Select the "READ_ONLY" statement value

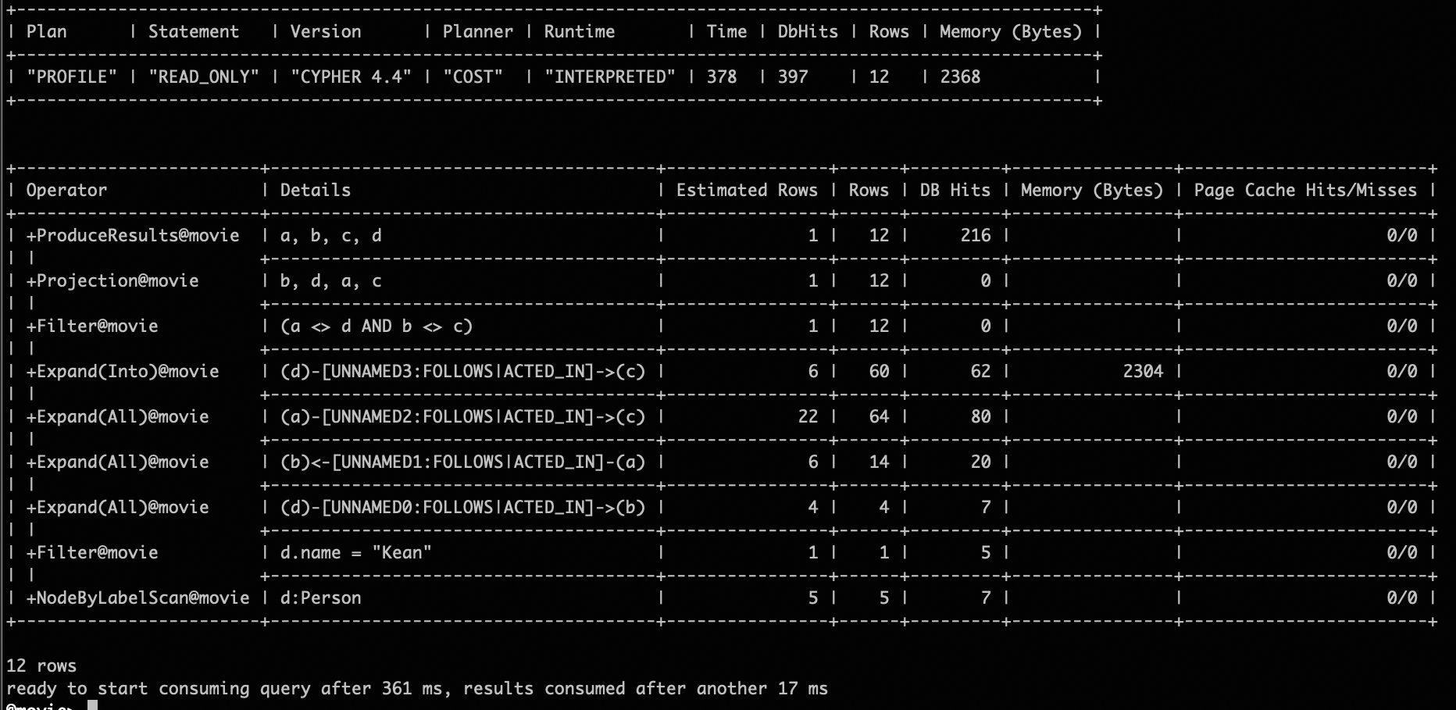tap(203, 77)
